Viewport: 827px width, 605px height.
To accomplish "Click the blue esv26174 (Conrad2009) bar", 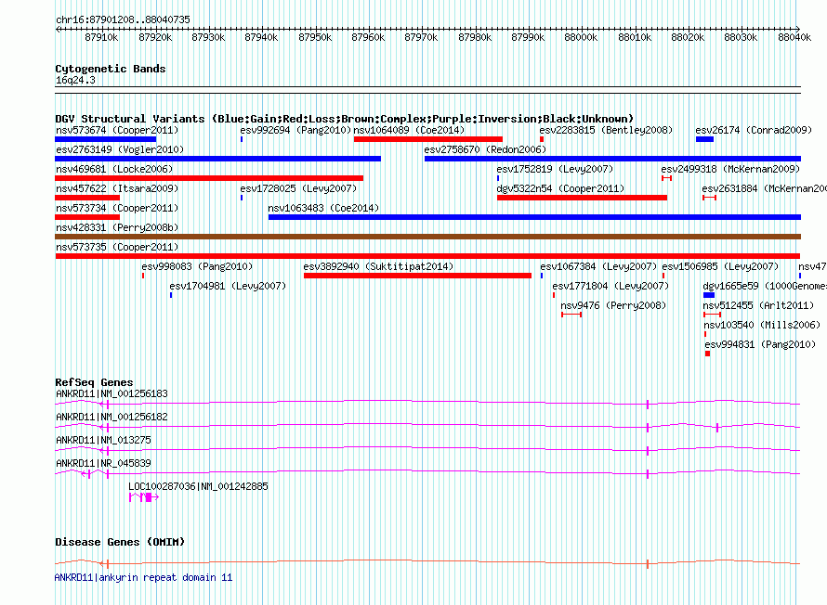I will click(x=704, y=139).
